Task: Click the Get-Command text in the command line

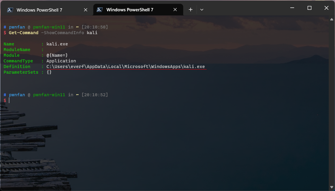Action: [x=24, y=33]
